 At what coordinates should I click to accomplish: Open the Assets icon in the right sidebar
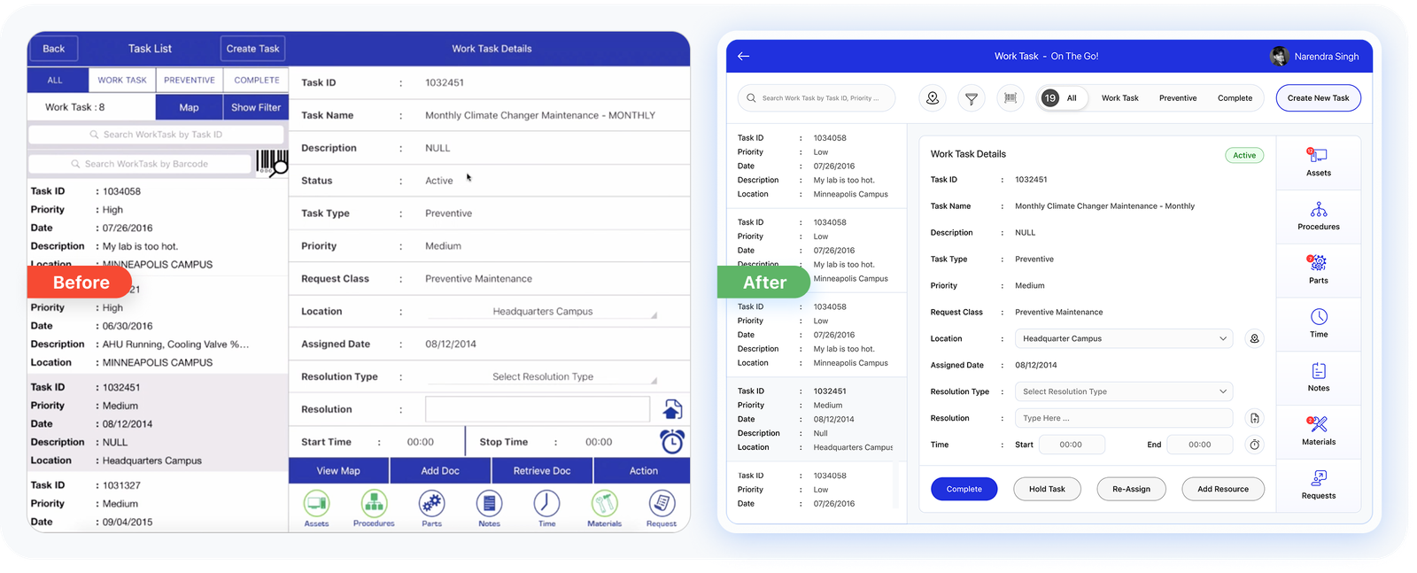click(x=1318, y=161)
